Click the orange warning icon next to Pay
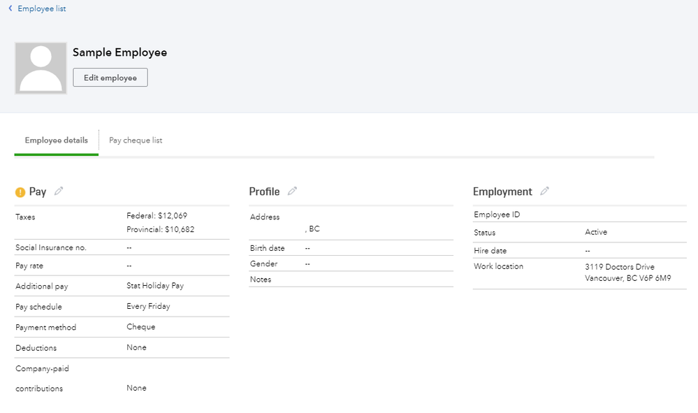 coord(20,192)
